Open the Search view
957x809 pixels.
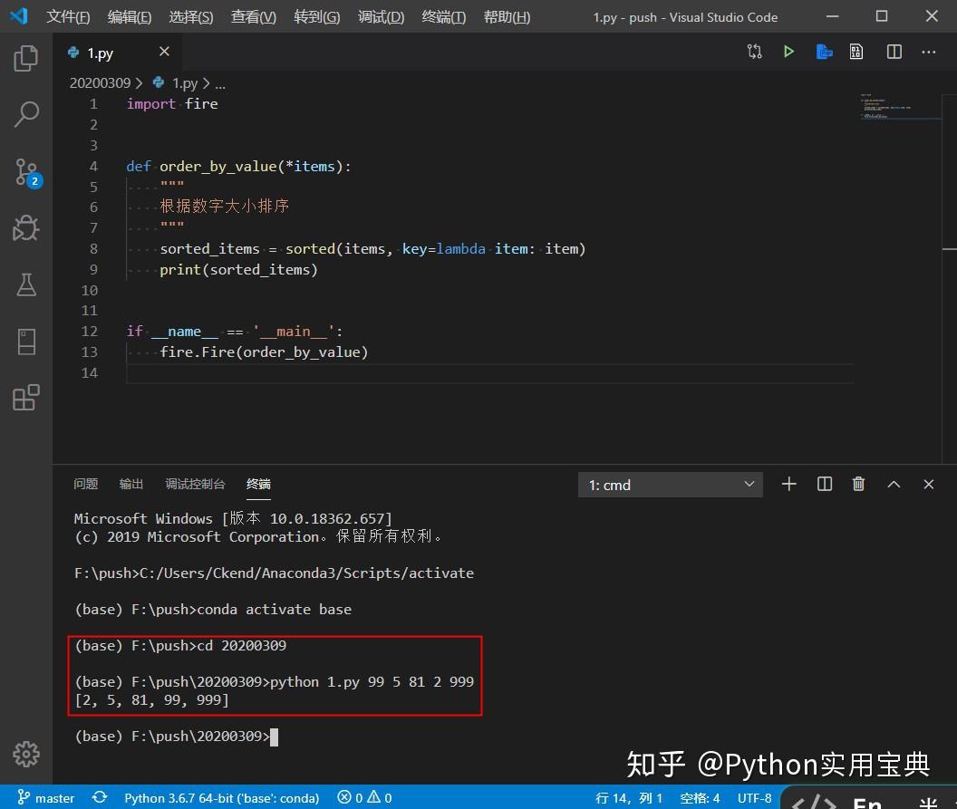click(25, 114)
